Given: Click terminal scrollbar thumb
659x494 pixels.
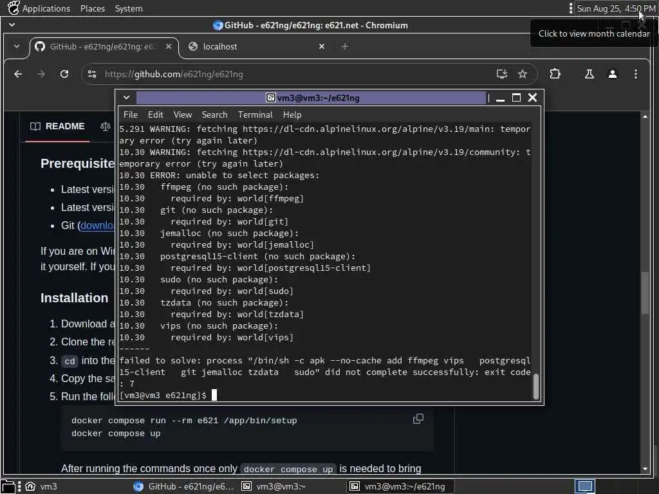Looking at the screenshot, I should 536,386.
